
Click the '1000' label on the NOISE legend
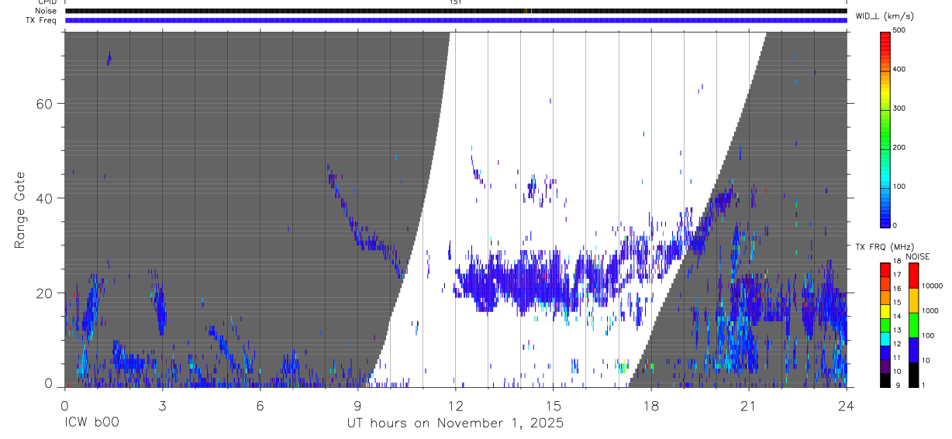click(x=930, y=311)
